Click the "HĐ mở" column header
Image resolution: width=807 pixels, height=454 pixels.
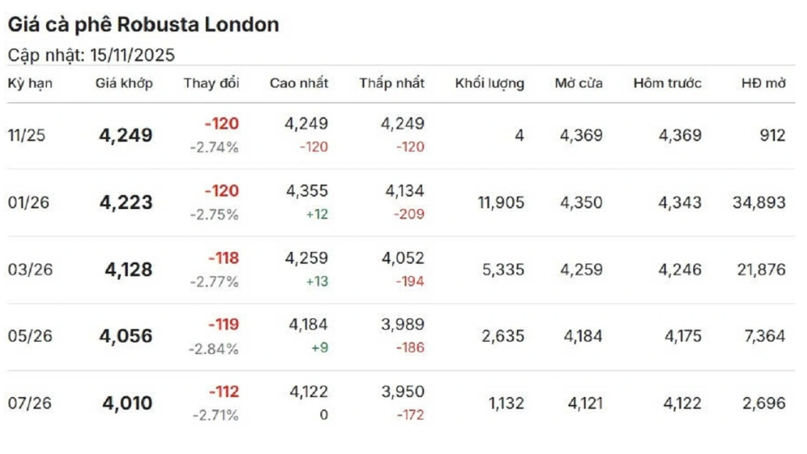click(x=763, y=83)
